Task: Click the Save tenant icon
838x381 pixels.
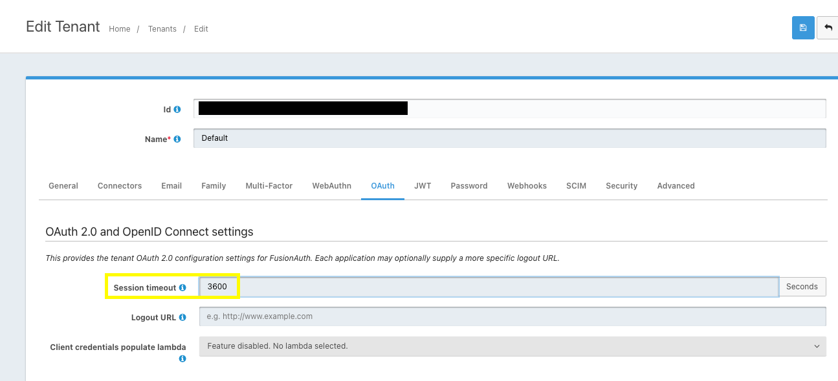Action: (803, 28)
